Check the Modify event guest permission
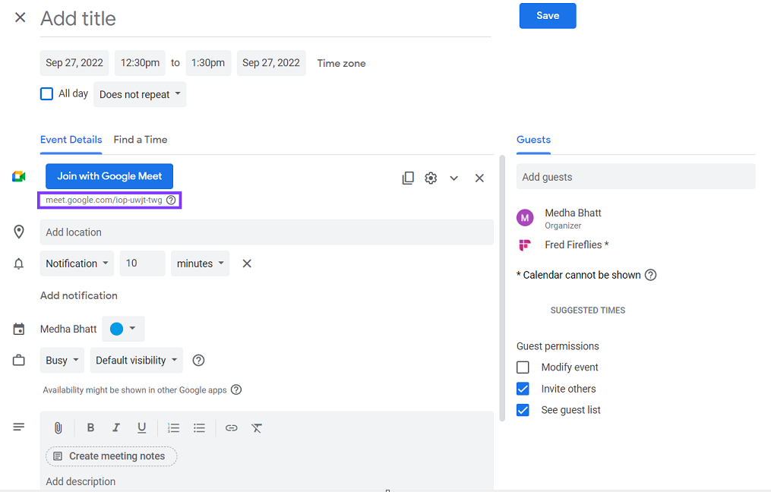Image resolution: width=771 pixels, height=492 pixels. 523,367
